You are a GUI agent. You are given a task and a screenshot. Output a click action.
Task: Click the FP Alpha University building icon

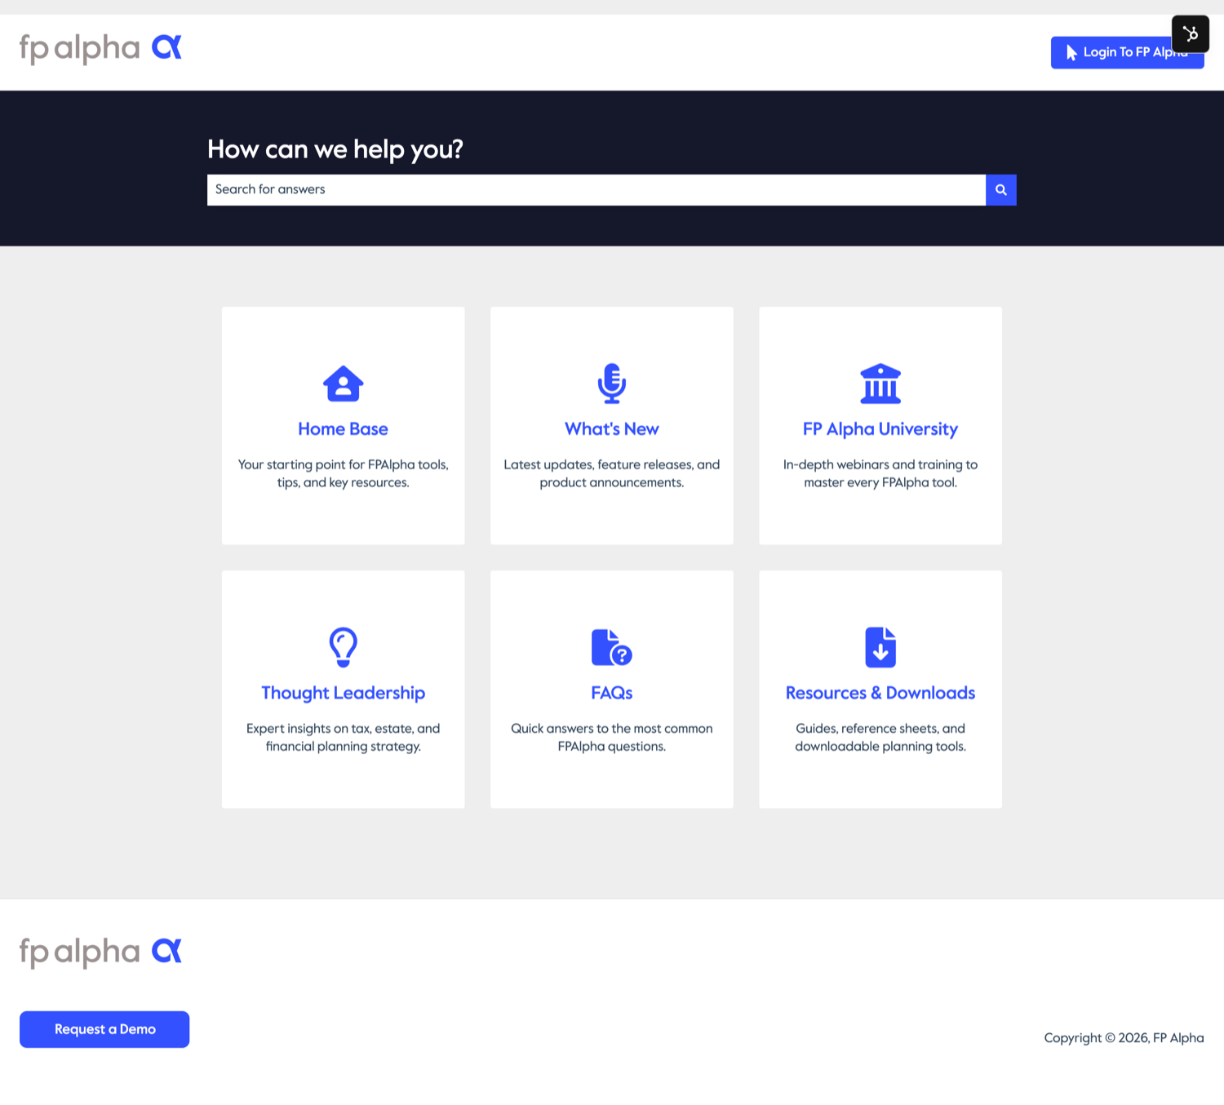880,384
